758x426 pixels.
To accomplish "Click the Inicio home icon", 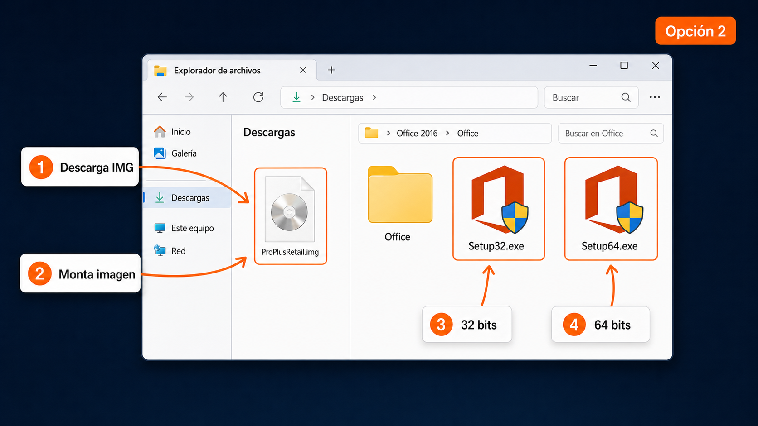I will tap(160, 132).
